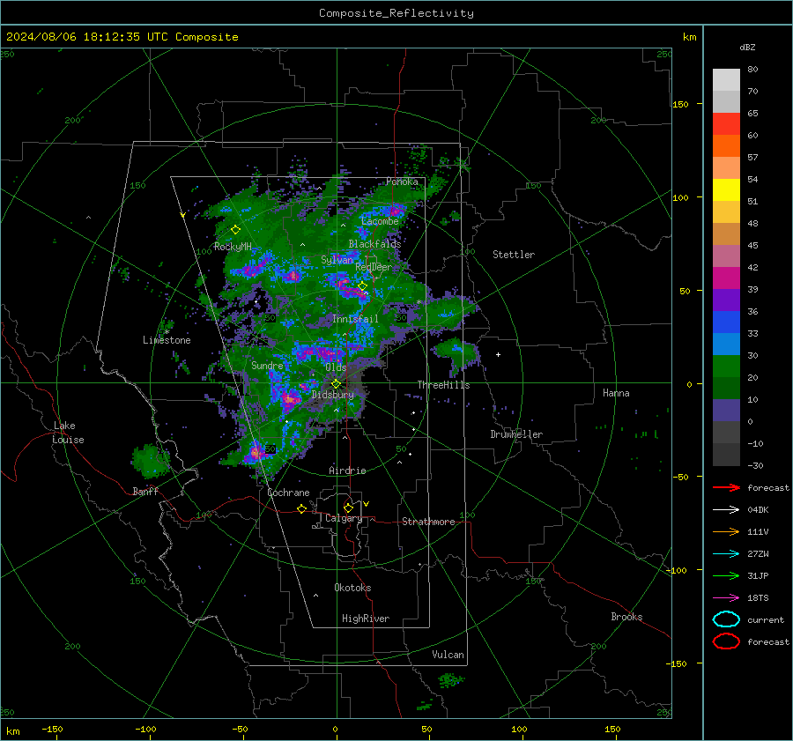Screen dimensions: 793x741
Task: Click the bright green swatch beside the 30 dBZ label
Action: coord(726,367)
